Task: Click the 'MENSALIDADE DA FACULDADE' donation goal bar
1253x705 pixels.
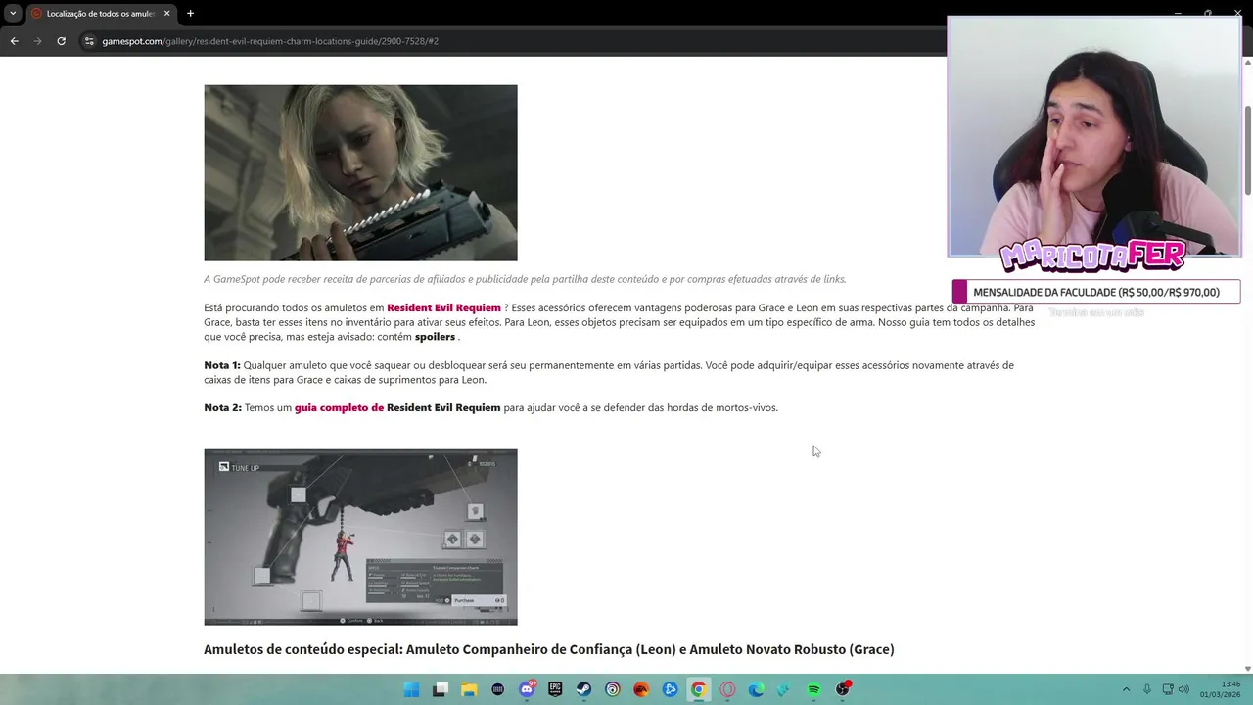Action: click(x=1096, y=292)
